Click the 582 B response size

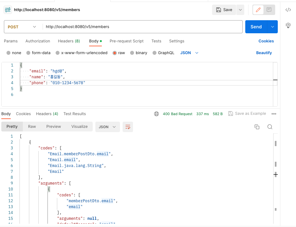click(218, 114)
